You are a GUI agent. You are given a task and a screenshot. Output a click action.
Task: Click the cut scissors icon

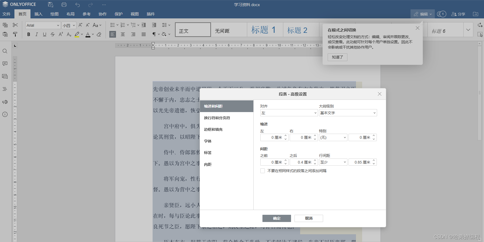15,25
